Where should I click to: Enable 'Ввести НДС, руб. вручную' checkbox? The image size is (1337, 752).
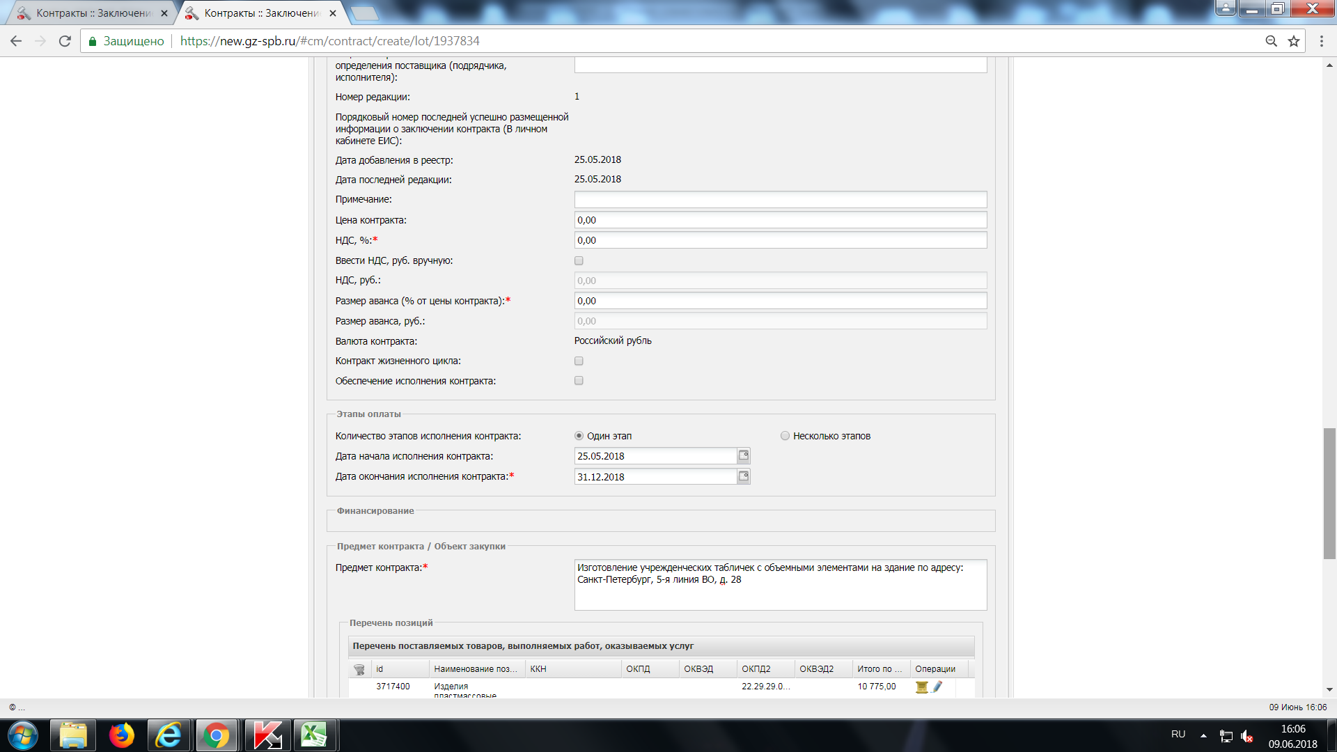579,261
